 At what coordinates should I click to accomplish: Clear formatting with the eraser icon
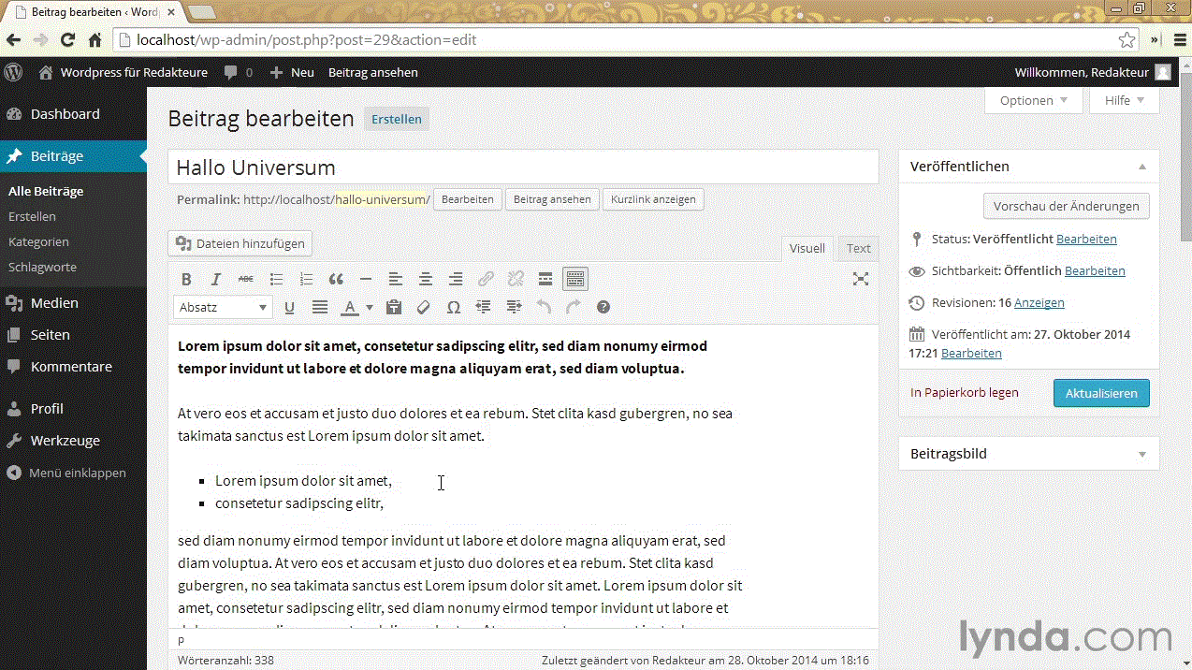[x=424, y=307]
